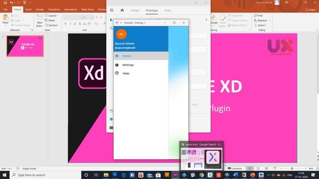319x179 pixels.
Task: Switch to the Animations ribbon tab
Action: [71, 9]
